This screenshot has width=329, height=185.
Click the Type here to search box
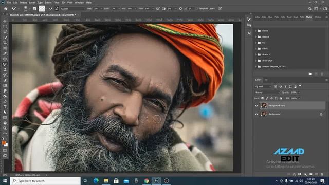45,181
